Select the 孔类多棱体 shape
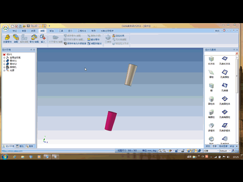Image resolution: width=243 pixels, height=182 pixels. click(225, 127)
